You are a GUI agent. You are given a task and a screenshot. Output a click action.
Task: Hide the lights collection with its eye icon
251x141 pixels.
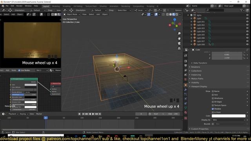pyautogui.click(x=247, y=15)
